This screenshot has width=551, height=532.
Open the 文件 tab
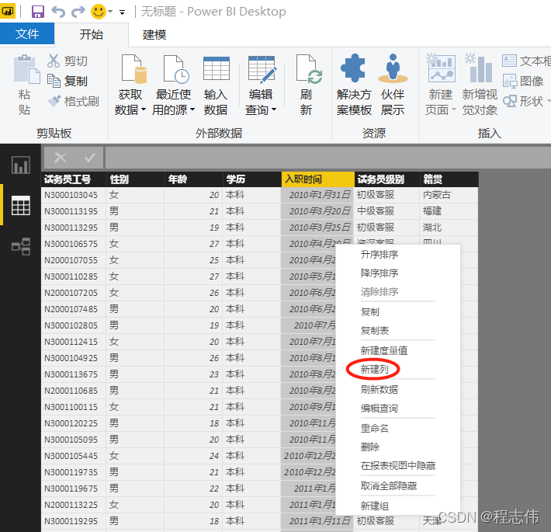(x=27, y=33)
